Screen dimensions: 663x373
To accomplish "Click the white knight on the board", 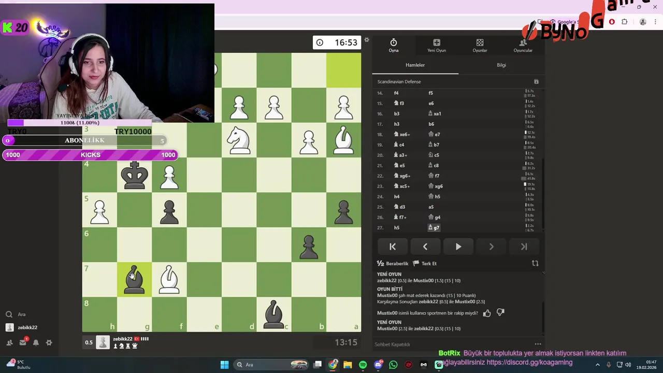I will click(239, 140).
